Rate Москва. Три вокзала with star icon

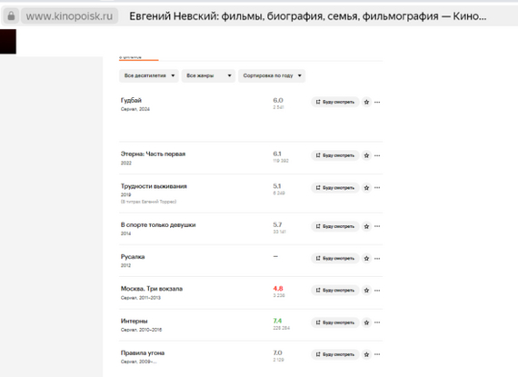point(366,290)
